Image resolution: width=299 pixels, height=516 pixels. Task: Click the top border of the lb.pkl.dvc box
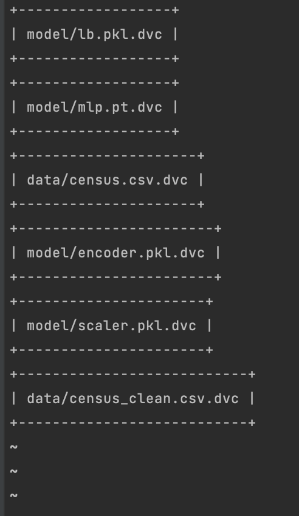(x=95, y=10)
